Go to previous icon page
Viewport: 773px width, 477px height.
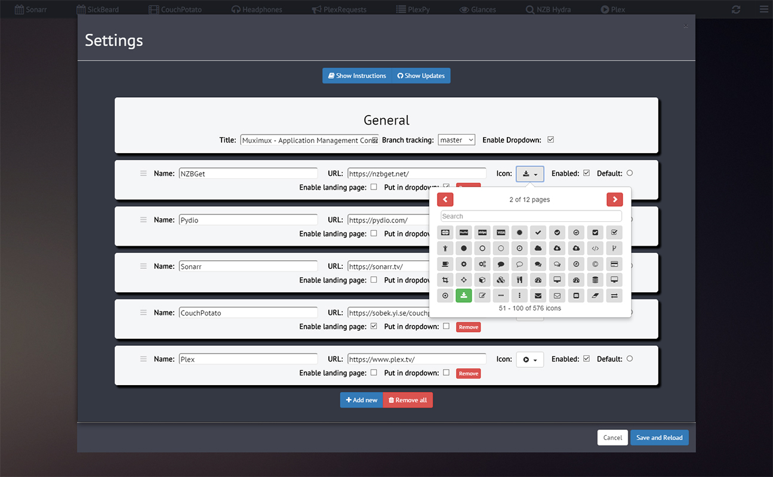tap(445, 200)
